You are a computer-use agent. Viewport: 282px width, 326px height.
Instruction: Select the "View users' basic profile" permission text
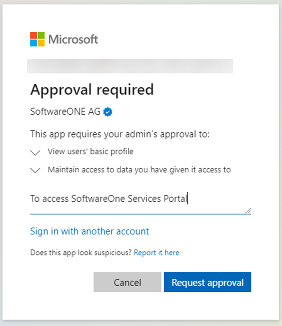click(90, 152)
